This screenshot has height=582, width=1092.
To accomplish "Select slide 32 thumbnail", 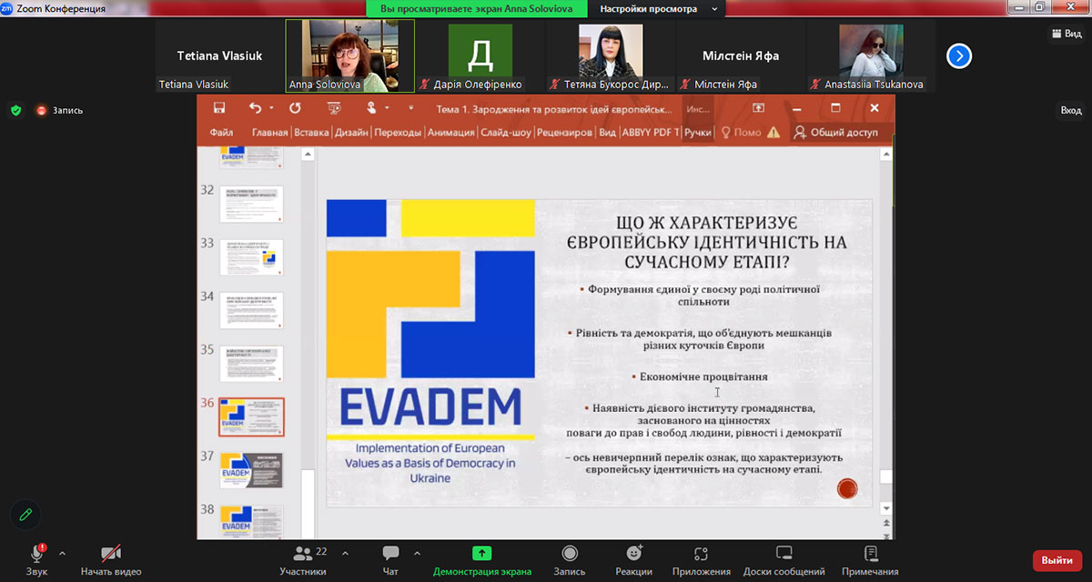I will click(251, 204).
